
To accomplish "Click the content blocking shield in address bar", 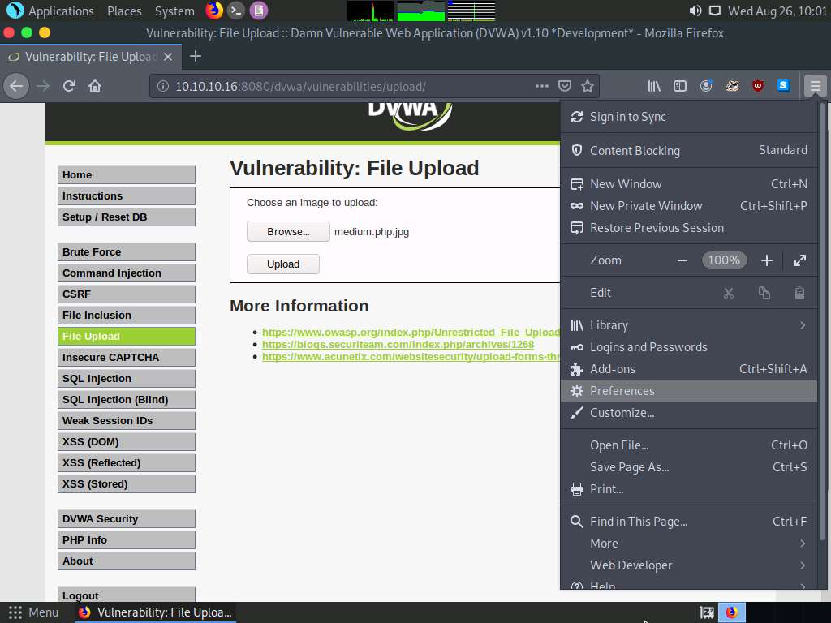I will tap(563, 85).
